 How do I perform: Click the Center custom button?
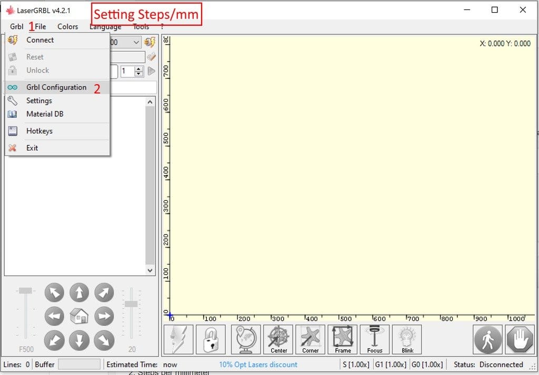click(x=278, y=339)
